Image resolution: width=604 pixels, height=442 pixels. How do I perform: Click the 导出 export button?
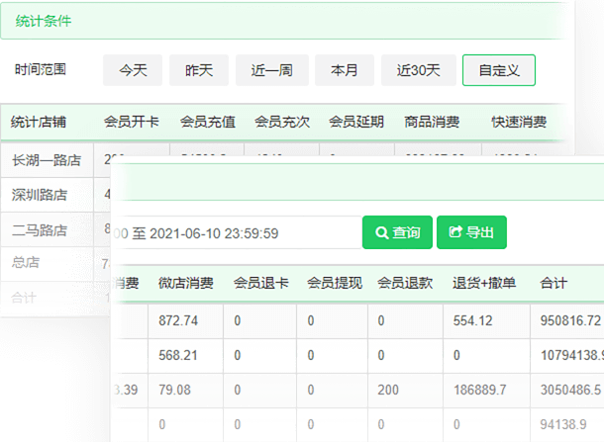(x=471, y=232)
